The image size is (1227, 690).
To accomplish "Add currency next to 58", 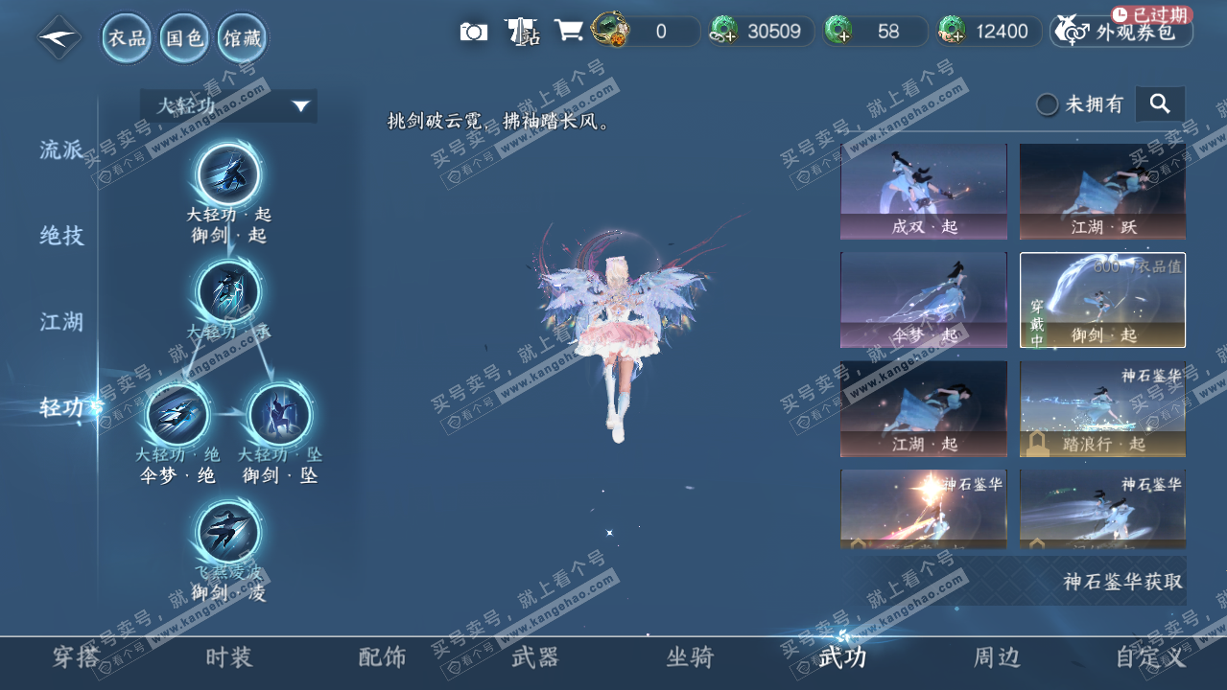I will point(838,33).
